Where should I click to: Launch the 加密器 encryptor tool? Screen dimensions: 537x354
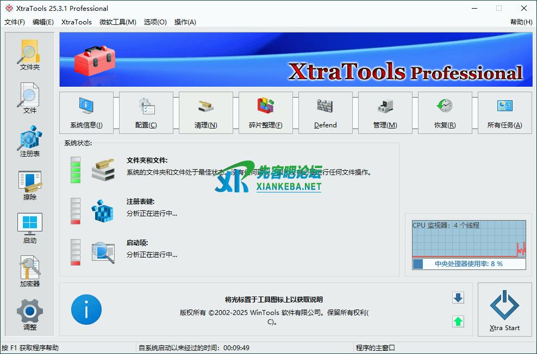click(29, 271)
